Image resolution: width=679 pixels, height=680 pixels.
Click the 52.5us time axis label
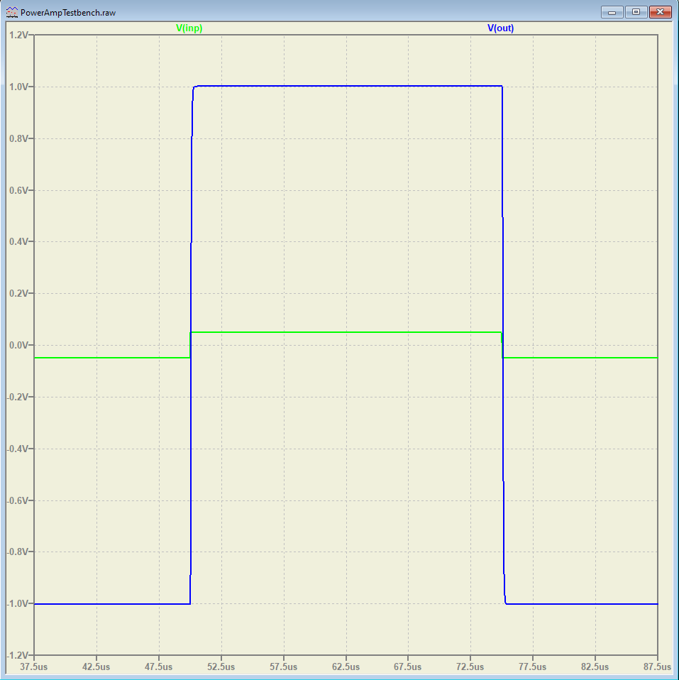tap(221, 667)
